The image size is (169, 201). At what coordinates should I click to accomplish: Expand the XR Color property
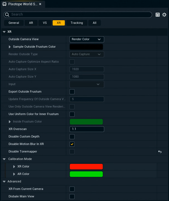click(14, 167)
